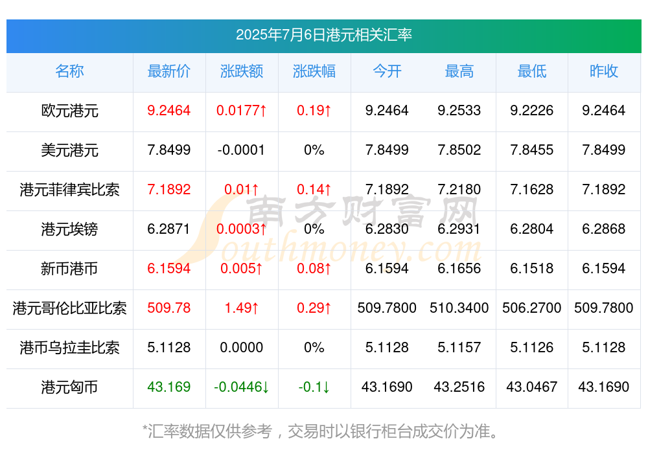The height and width of the screenshot is (452, 648).
Task: Click the 港币乌拉圭比索 row name
Action: click(x=69, y=348)
